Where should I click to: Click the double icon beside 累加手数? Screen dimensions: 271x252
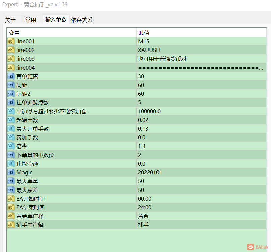[x=11, y=137]
